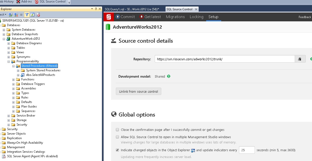Click the copy repository URL clipboard button
Image resolution: width=312 pixels, height=161 pixels.
(300, 59)
